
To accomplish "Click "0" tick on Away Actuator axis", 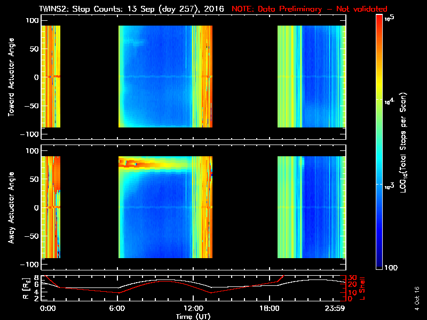I will [x=36, y=207].
